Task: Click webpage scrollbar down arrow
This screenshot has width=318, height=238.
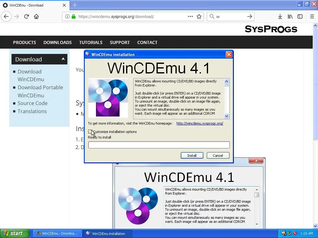Action: click(x=315, y=226)
